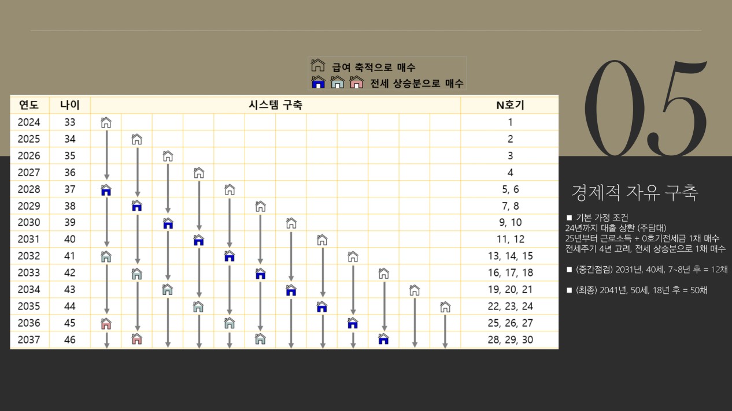Pick the blue house in the 2031 row
Viewport: 732px width, 411px height.
coord(198,240)
